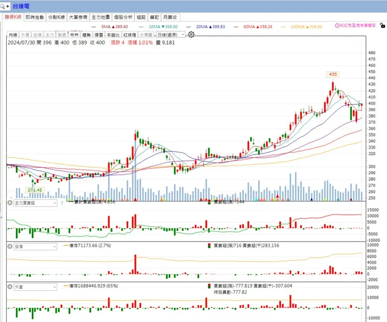
Task: Click the left panel collapse arrow
Action: [1, 218]
